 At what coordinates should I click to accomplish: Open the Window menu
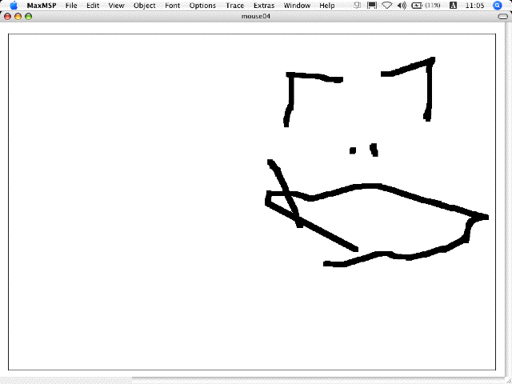297,6
